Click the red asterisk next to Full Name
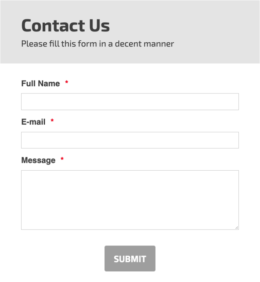260x282 pixels. [x=67, y=82]
